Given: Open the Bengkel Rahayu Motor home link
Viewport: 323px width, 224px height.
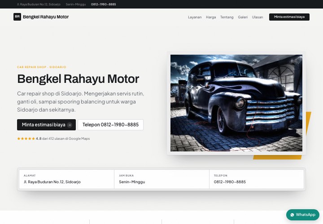Looking at the screenshot, I should pos(41,17).
